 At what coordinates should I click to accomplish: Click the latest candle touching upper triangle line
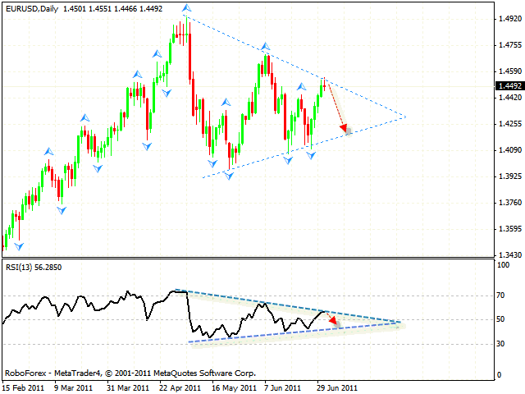325,85
